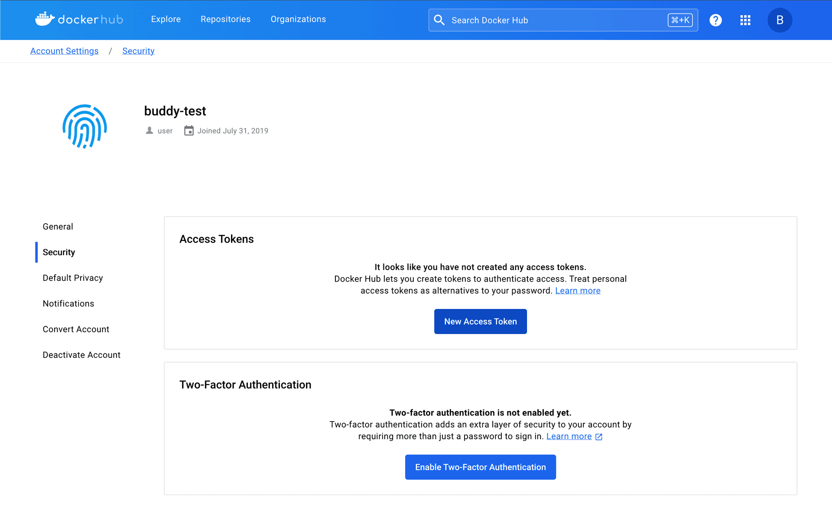
Task: Follow Learn more link about two-factor authentication
Action: pyautogui.click(x=569, y=436)
